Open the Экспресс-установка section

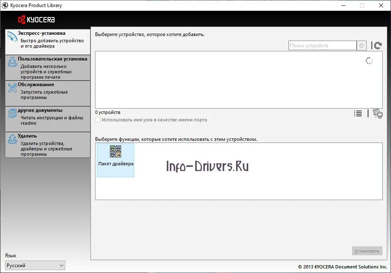click(48, 42)
